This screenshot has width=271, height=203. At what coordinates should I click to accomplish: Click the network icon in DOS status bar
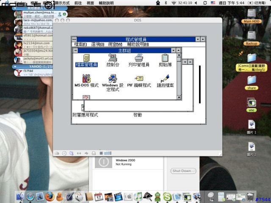pyautogui.click(x=79, y=153)
